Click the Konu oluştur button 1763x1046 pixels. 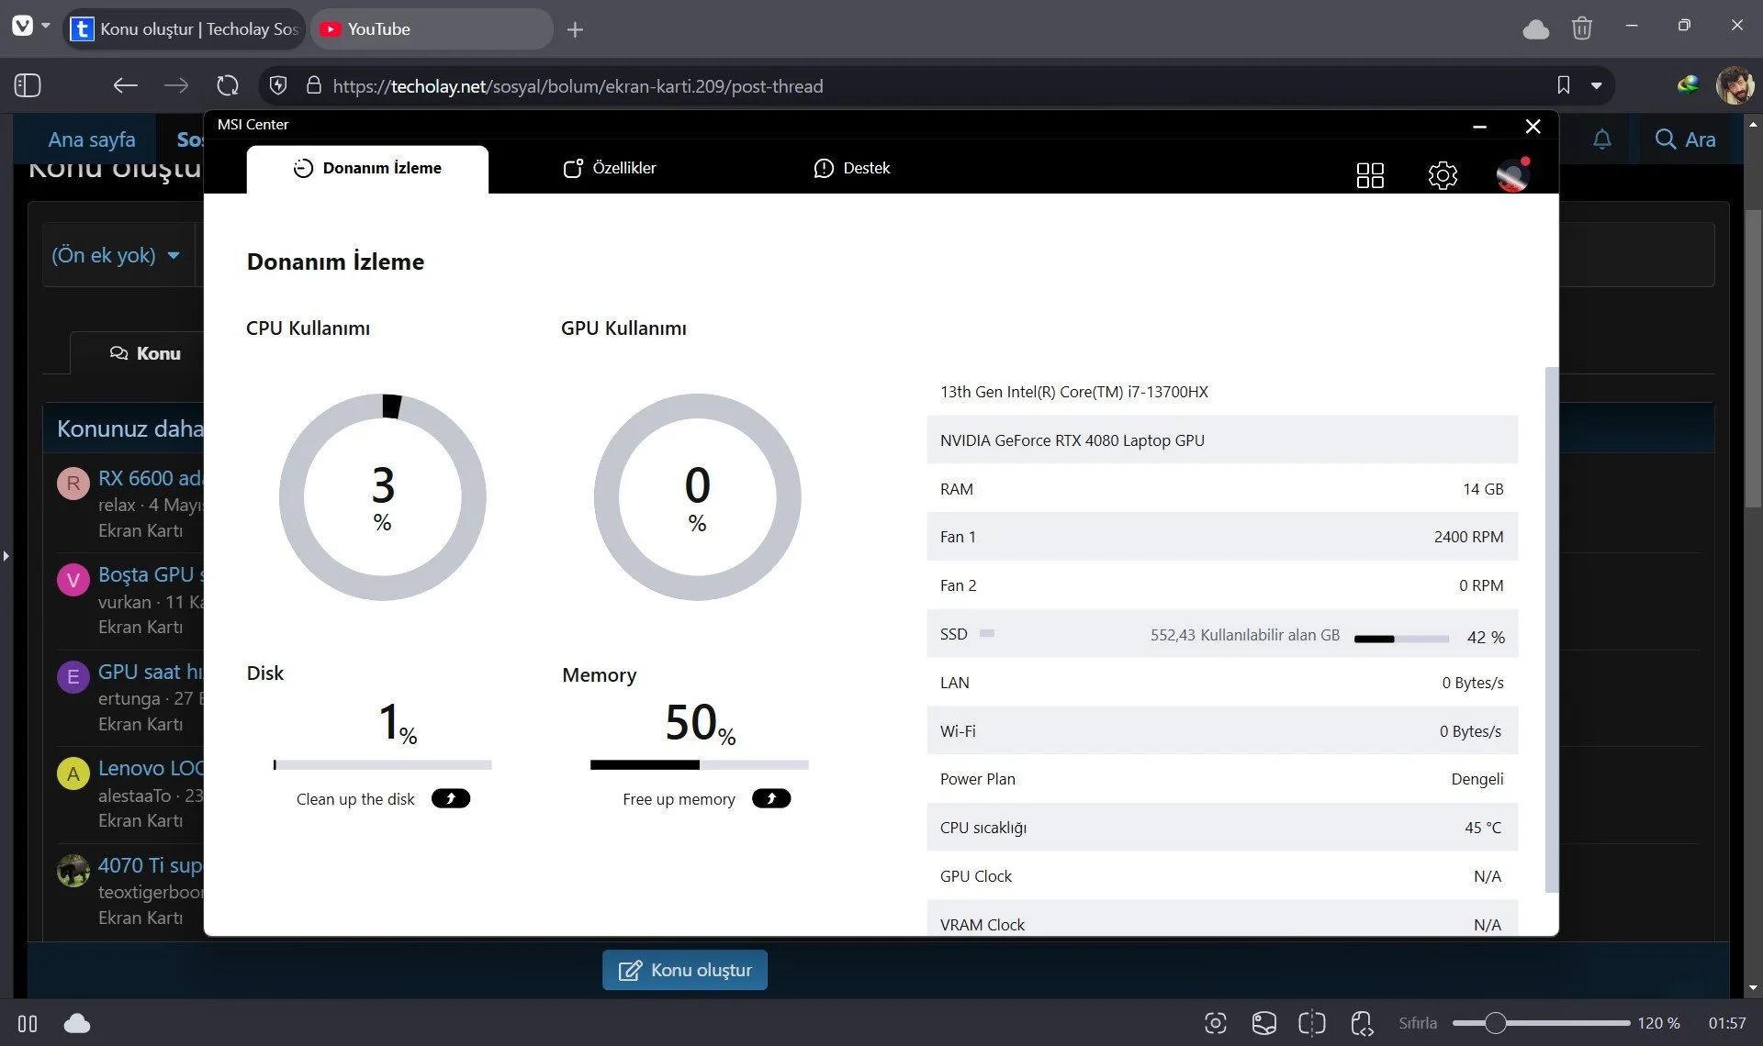[x=685, y=970]
